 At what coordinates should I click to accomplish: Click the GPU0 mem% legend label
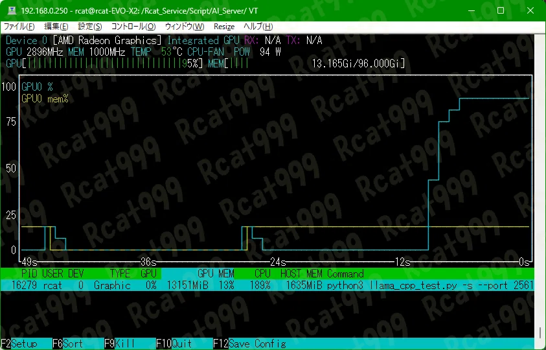(45, 99)
